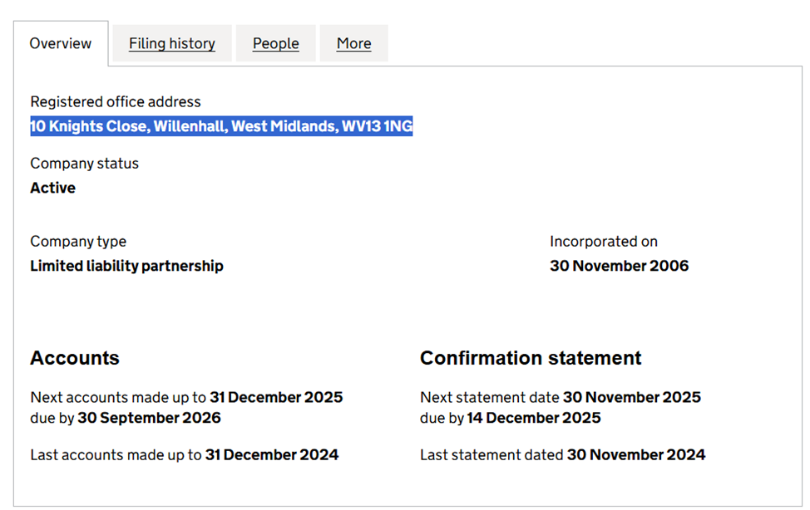Click the Accounts heading
Image resolution: width=810 pixels, height=510 pixels.
point(75,358)
